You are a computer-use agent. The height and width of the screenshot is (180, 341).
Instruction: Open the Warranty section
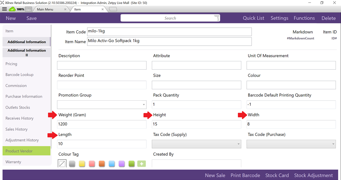coord(13,162)
